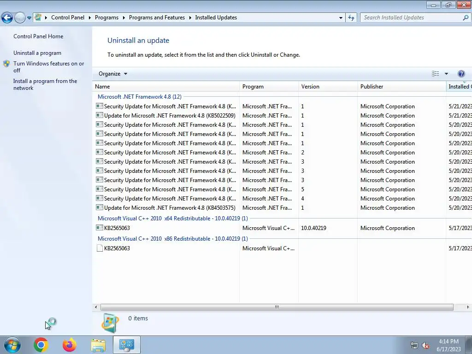Image resolution: width=472 pixels, height=354 pixels.
Task: Click Installed Updates breadcrumb
Action: (216, 18)
